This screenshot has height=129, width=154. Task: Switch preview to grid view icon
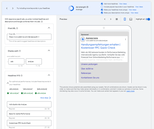click(117, 19)
